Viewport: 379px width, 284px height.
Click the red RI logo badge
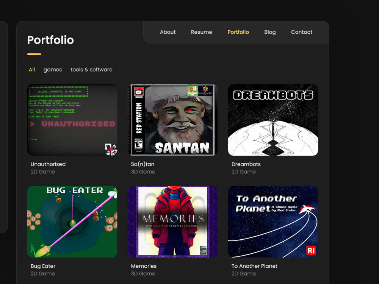pyautogui.click(x=311, y=251)
